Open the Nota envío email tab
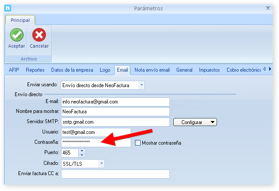 [x=152, y=70]
